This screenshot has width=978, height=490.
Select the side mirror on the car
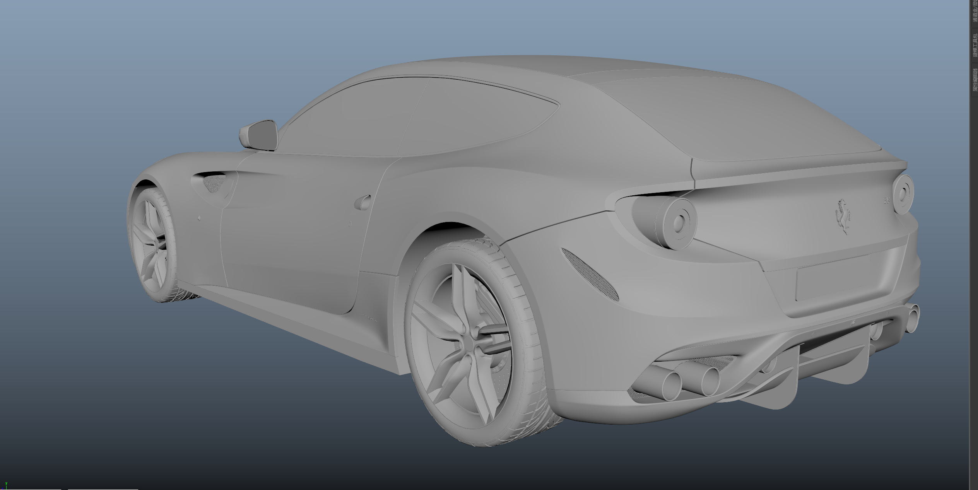pos(260,134)
